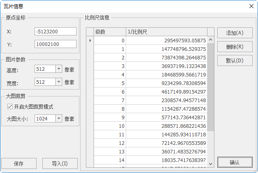Open the 高度 dropdown list
Screen dimensions: 258x173
[58, 69]
